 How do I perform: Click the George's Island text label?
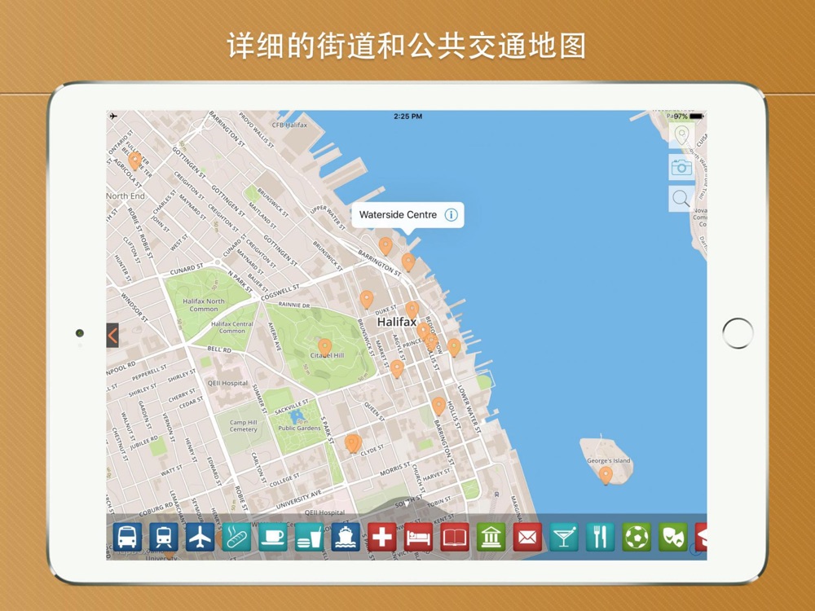coord(609,460)
